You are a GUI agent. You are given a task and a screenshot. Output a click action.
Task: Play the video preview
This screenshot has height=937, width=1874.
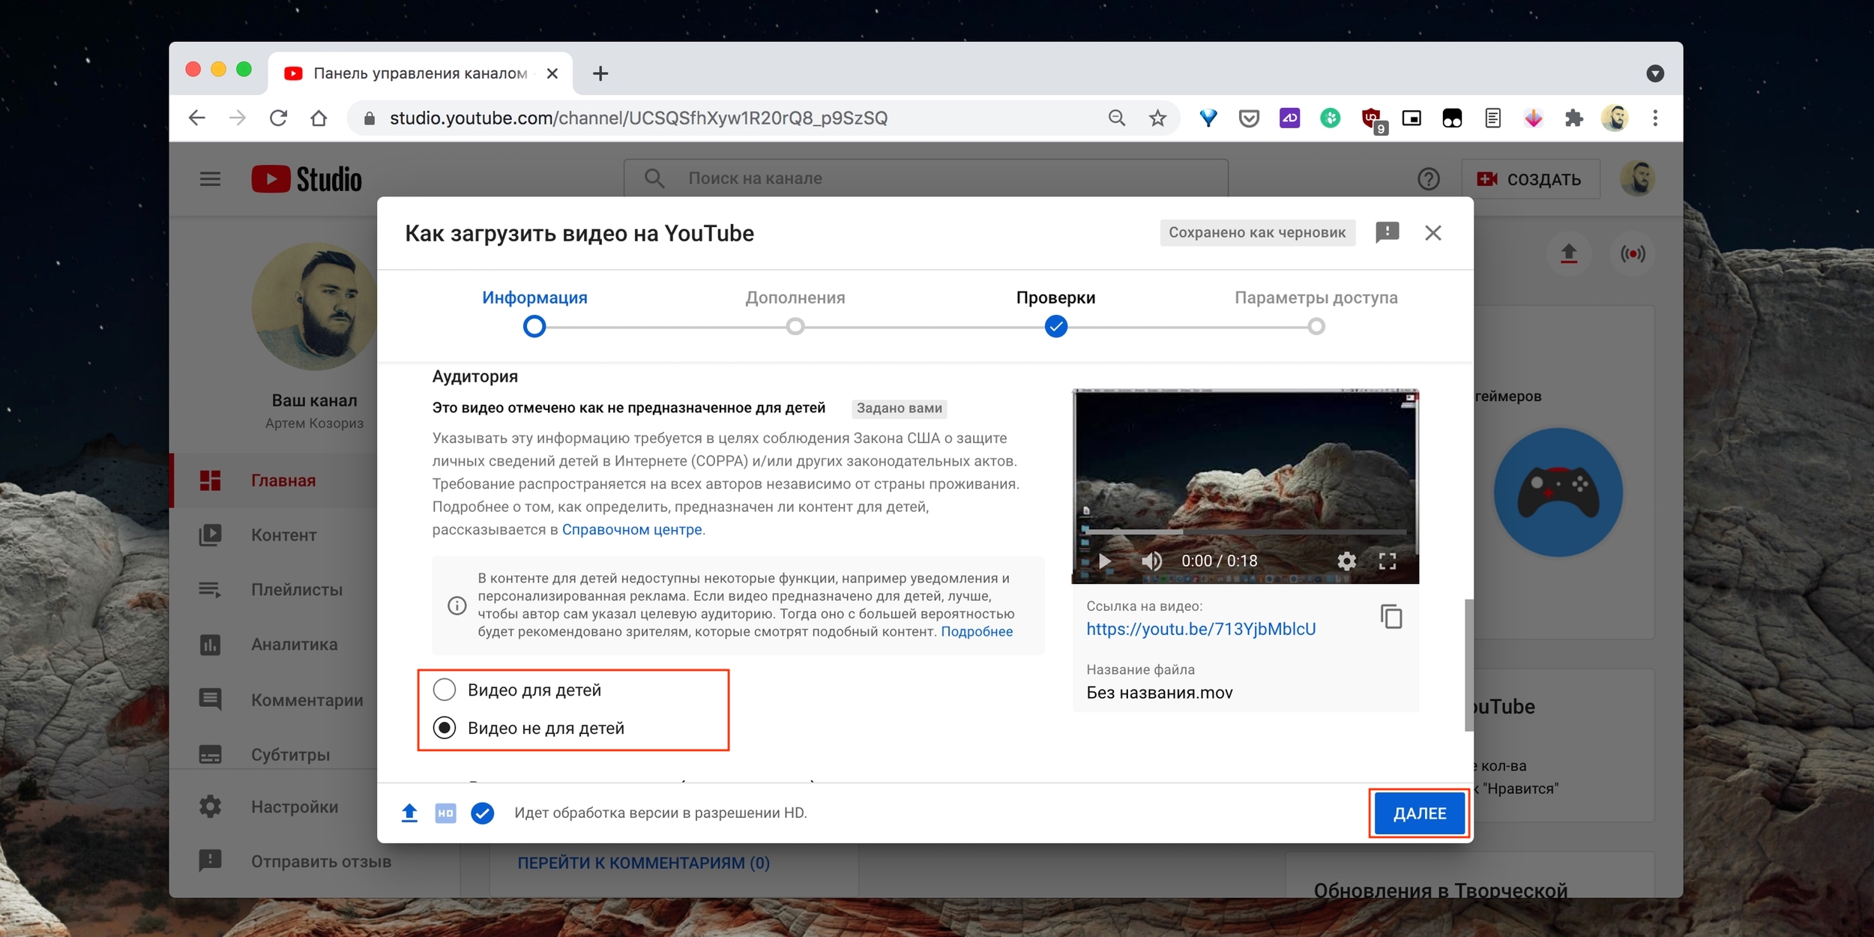(1104, 561)
